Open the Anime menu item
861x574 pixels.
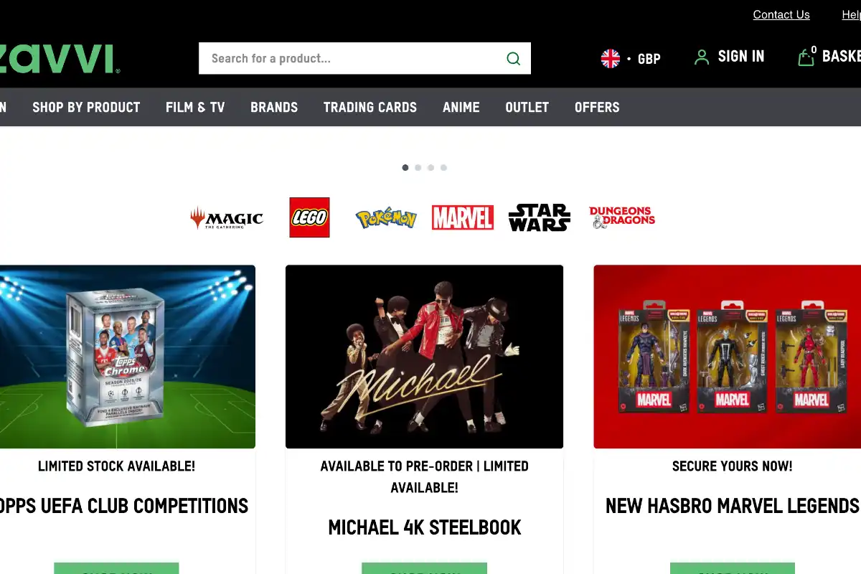point(461,108)
